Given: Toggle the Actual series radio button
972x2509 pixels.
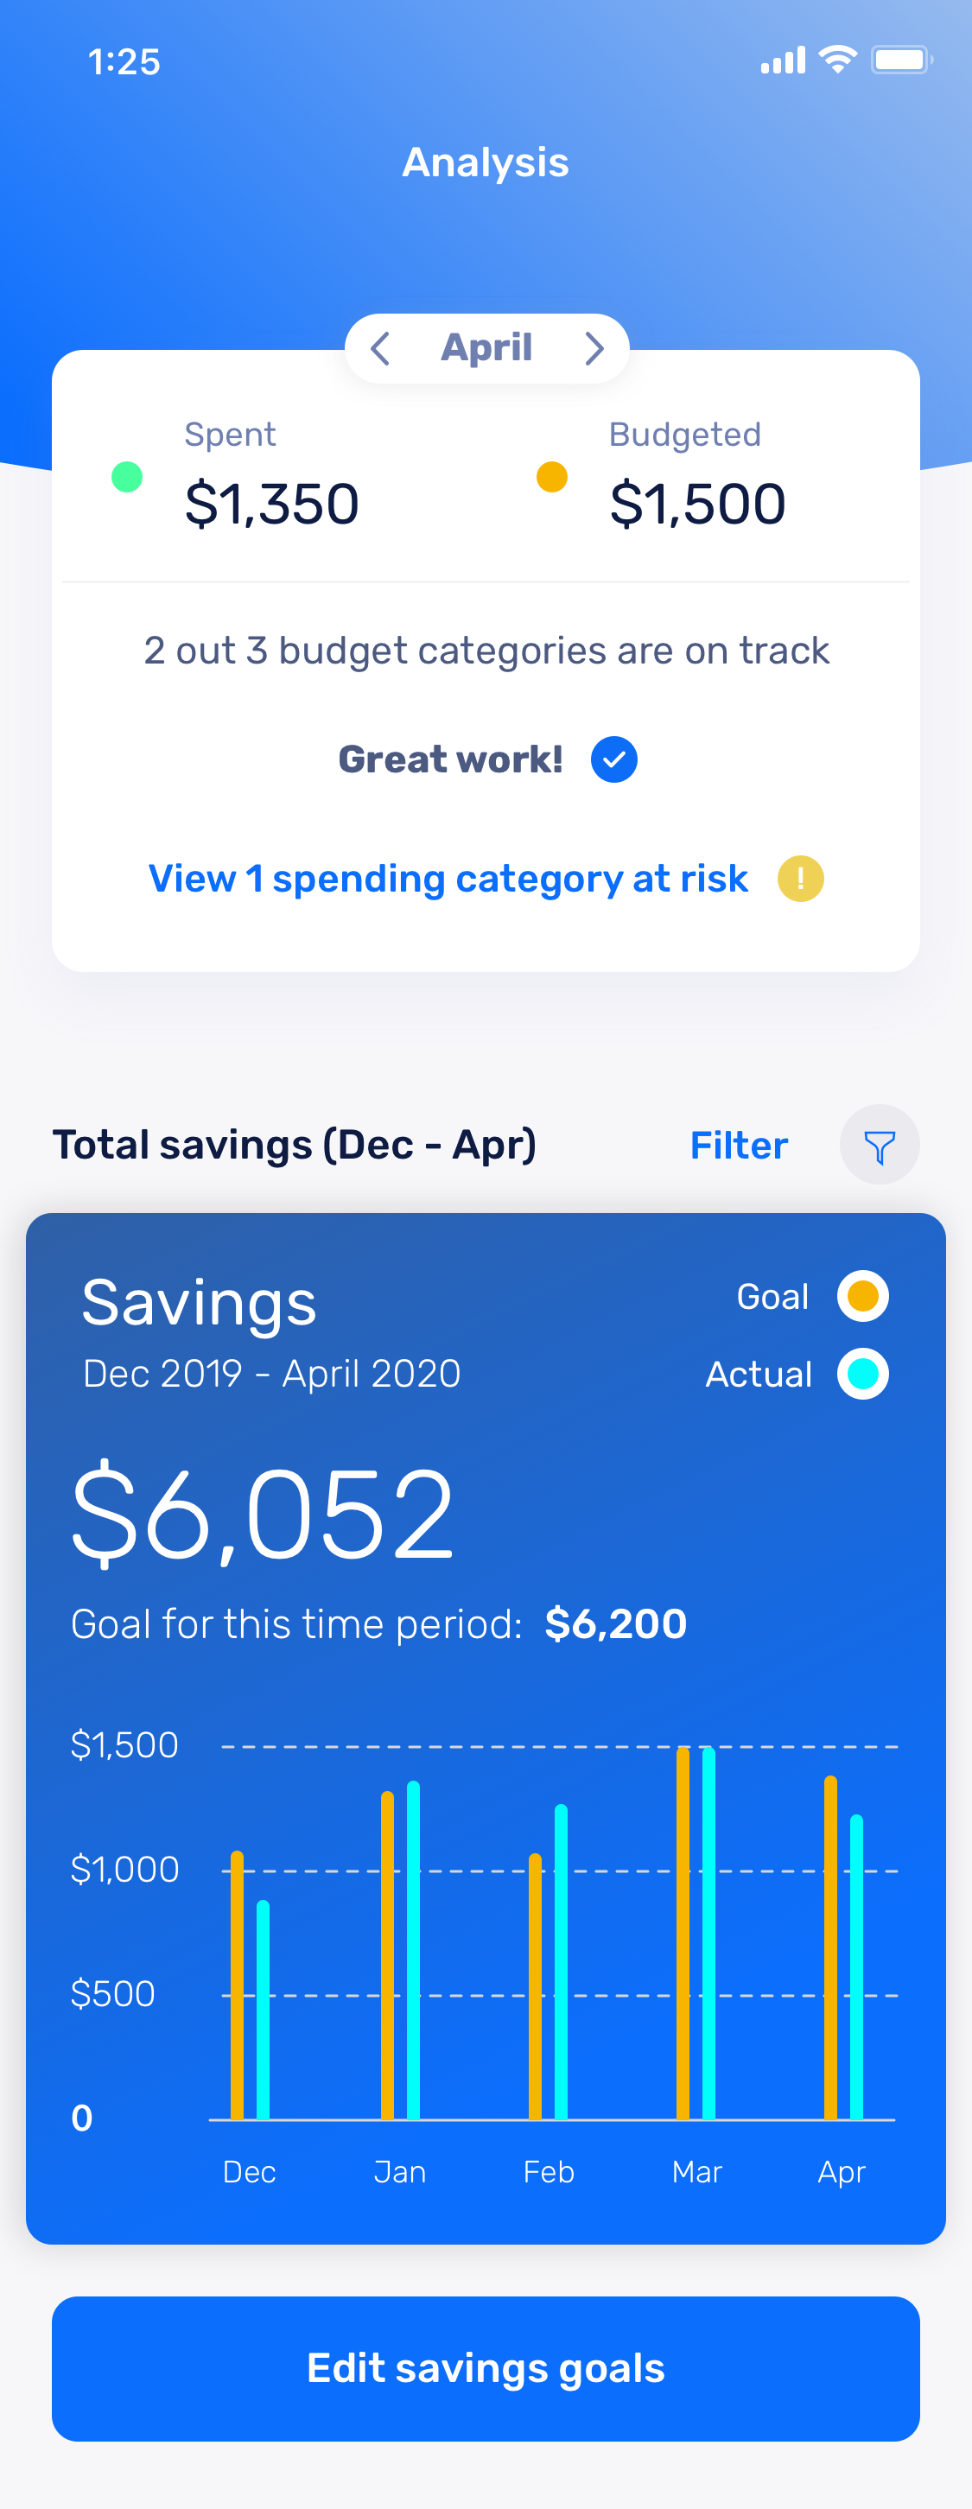Looking at the screenshot, I should point(863,1374).
